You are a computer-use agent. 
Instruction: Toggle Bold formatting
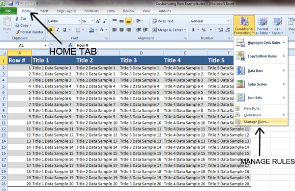(51, 30)
